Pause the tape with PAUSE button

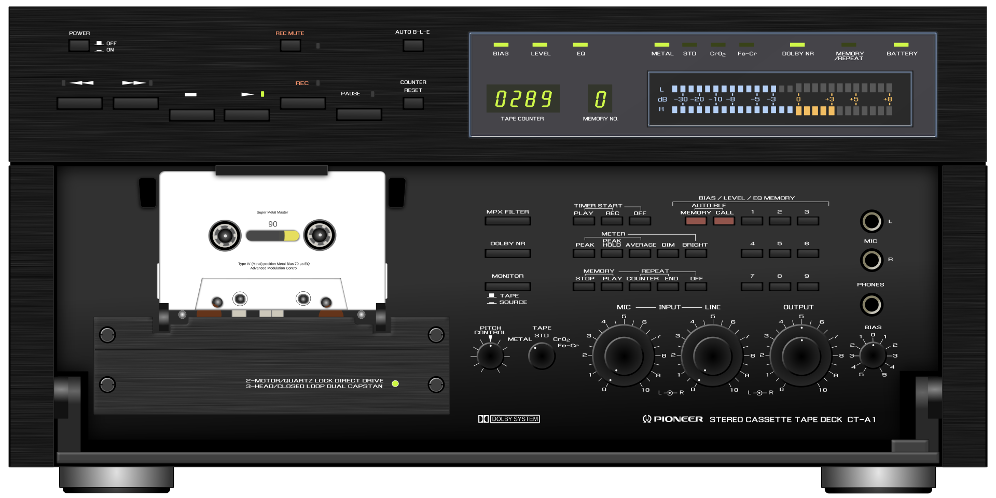point(359,114)
